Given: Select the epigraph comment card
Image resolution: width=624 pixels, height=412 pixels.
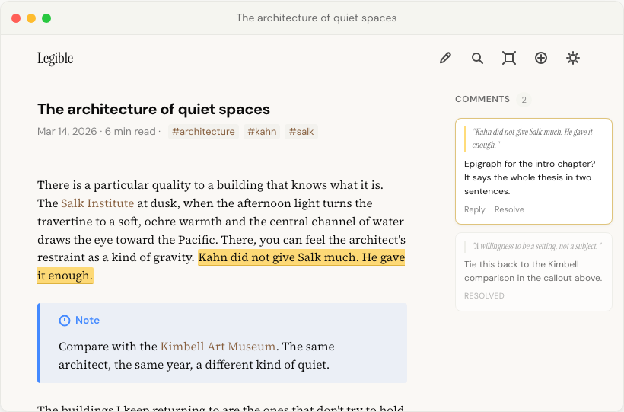Looking at the screenshot, I should tap(533, 171).
